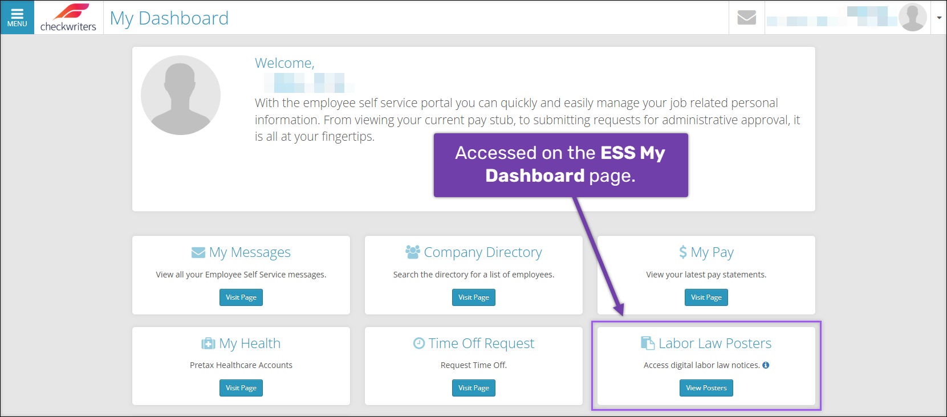Click the My Health medical kit icon
Image resolution: width=947 pixels, height=417 pixels.
(x=208, y=344)
